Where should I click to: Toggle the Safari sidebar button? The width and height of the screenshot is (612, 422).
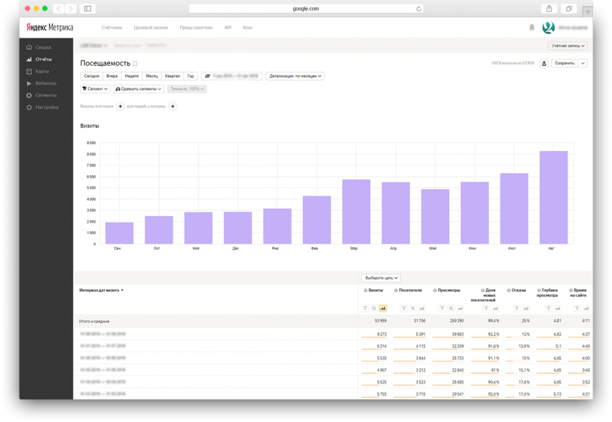coord(88,9)
